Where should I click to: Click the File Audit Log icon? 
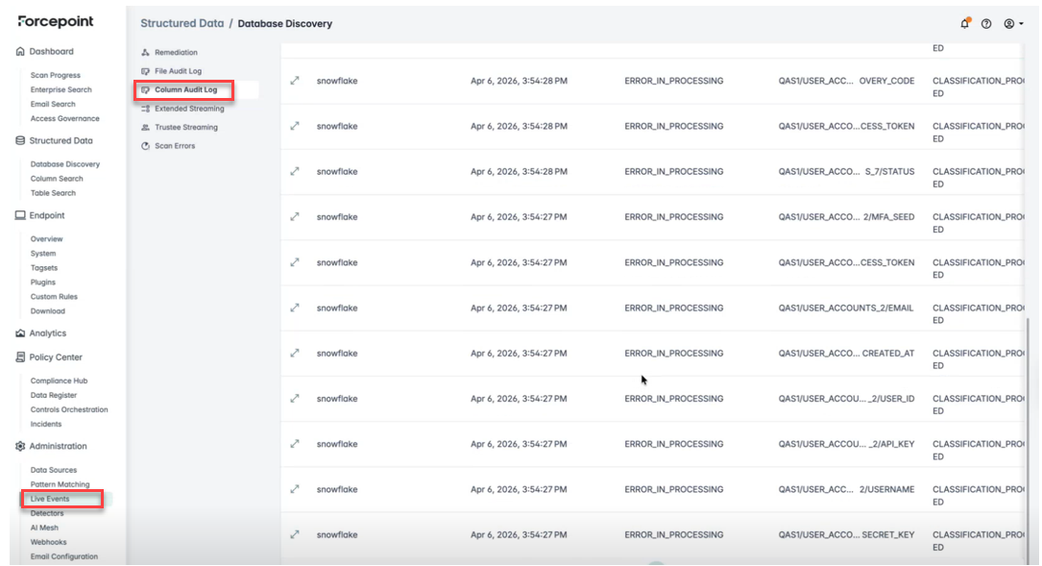pos(145,71)
